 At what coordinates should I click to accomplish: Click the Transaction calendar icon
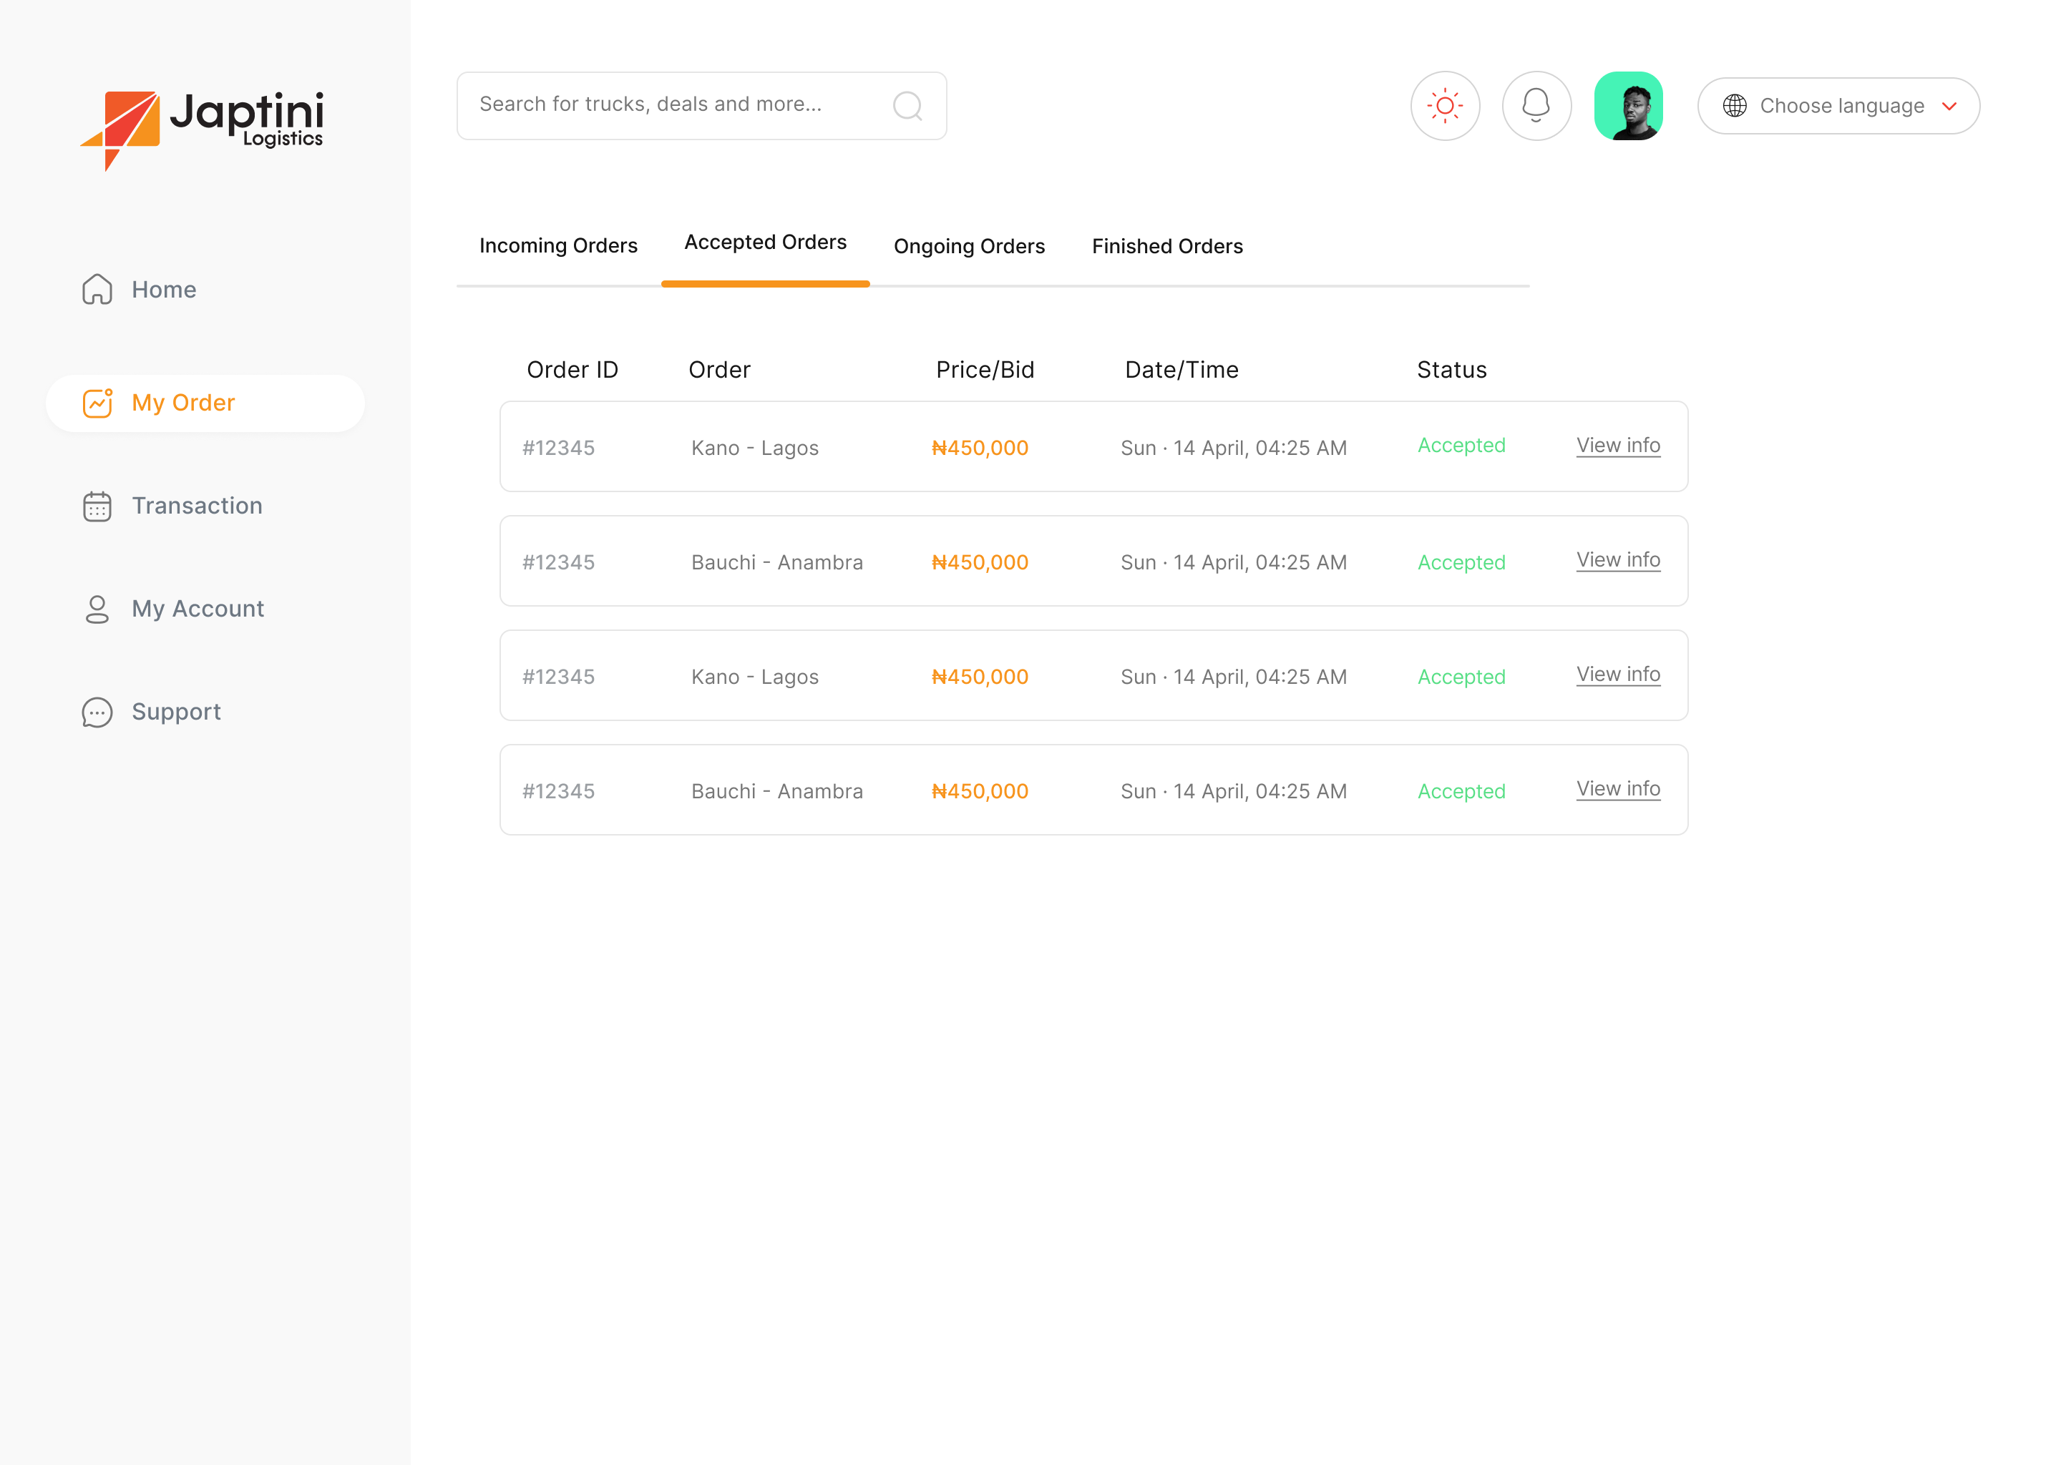(97, 506)
